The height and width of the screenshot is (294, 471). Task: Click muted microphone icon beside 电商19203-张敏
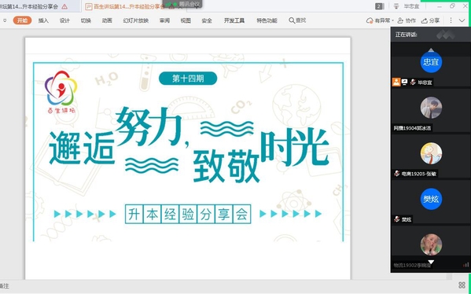tap(397, 173)
